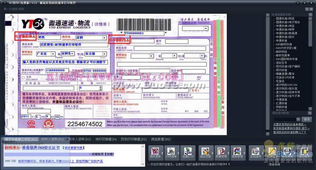This screenshot has height=170, width=316.
Task: Switch to 发件人资料[F3] tab
Action: pos(80,139)
